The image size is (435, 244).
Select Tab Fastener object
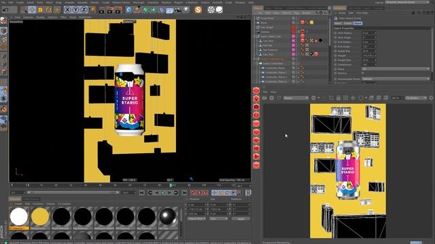[x=271, y=50]
